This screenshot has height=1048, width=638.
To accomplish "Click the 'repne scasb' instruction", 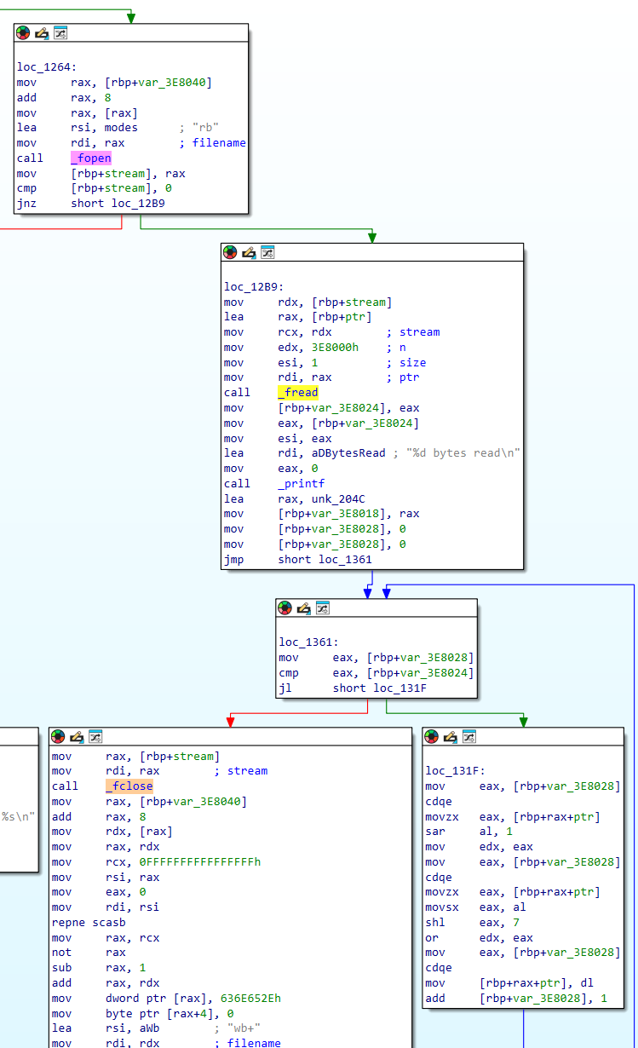I will click(x=89, y=923).
